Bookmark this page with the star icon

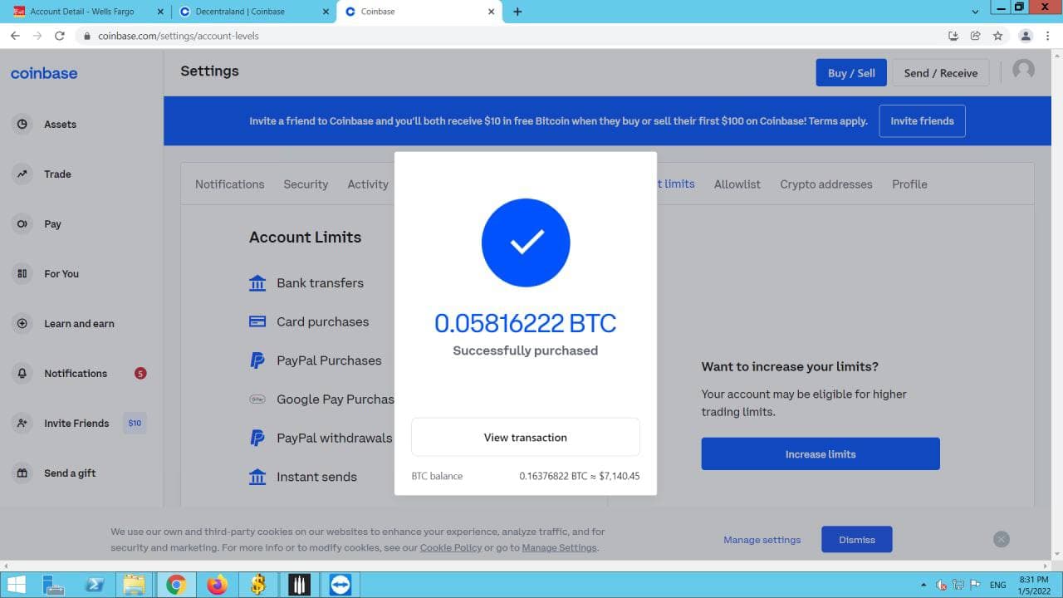pos(998,36)
